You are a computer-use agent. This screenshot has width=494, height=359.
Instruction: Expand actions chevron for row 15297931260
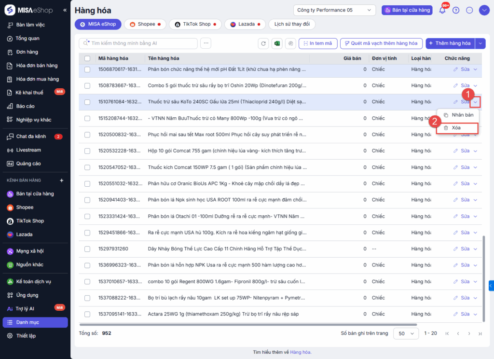475,249
